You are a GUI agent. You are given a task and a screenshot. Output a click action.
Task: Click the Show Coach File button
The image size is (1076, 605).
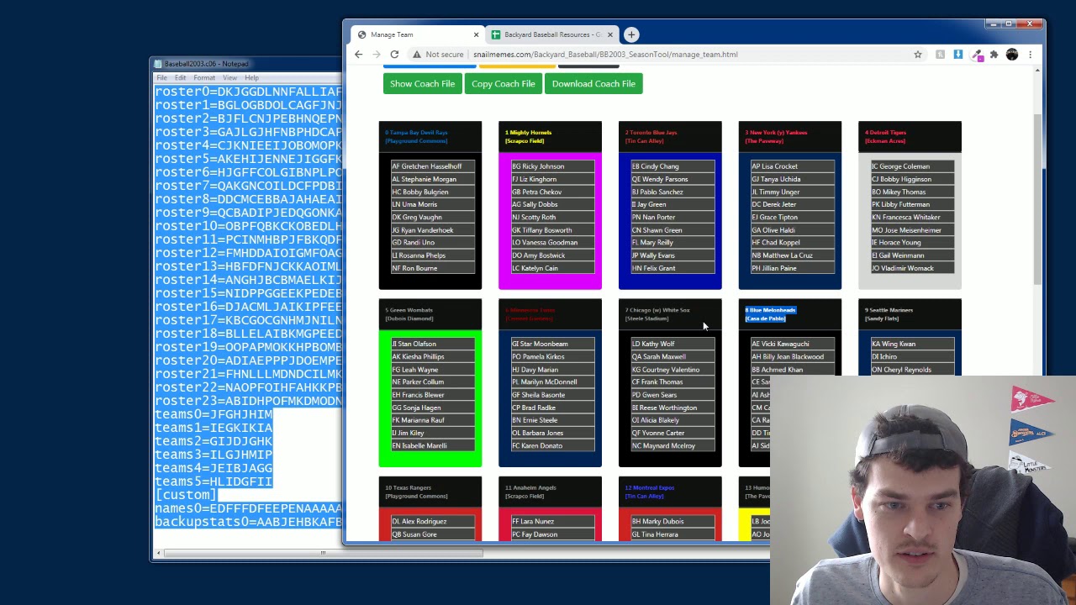[422, 83]
